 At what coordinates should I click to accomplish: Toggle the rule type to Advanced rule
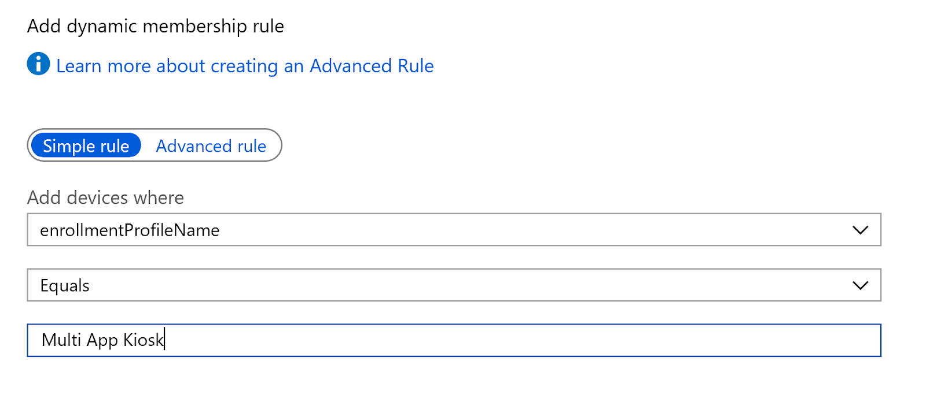coord(211,146)
